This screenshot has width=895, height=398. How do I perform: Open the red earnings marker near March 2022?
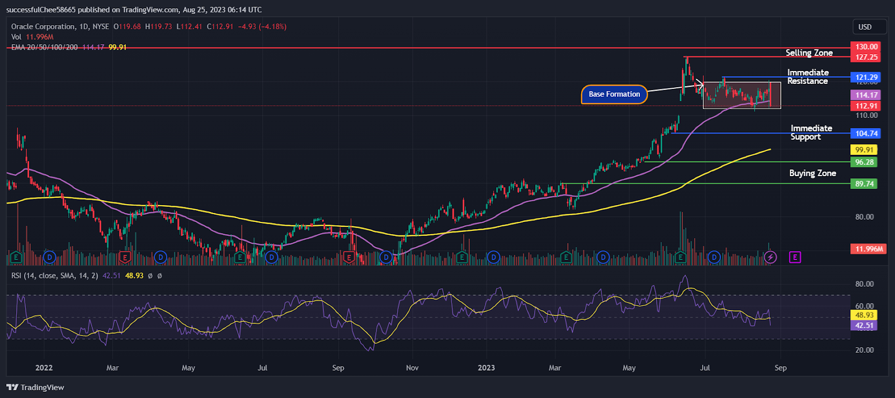point(125,257)
